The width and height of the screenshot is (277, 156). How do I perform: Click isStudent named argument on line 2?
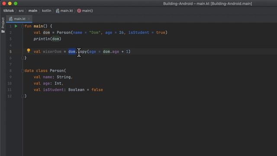138,32
